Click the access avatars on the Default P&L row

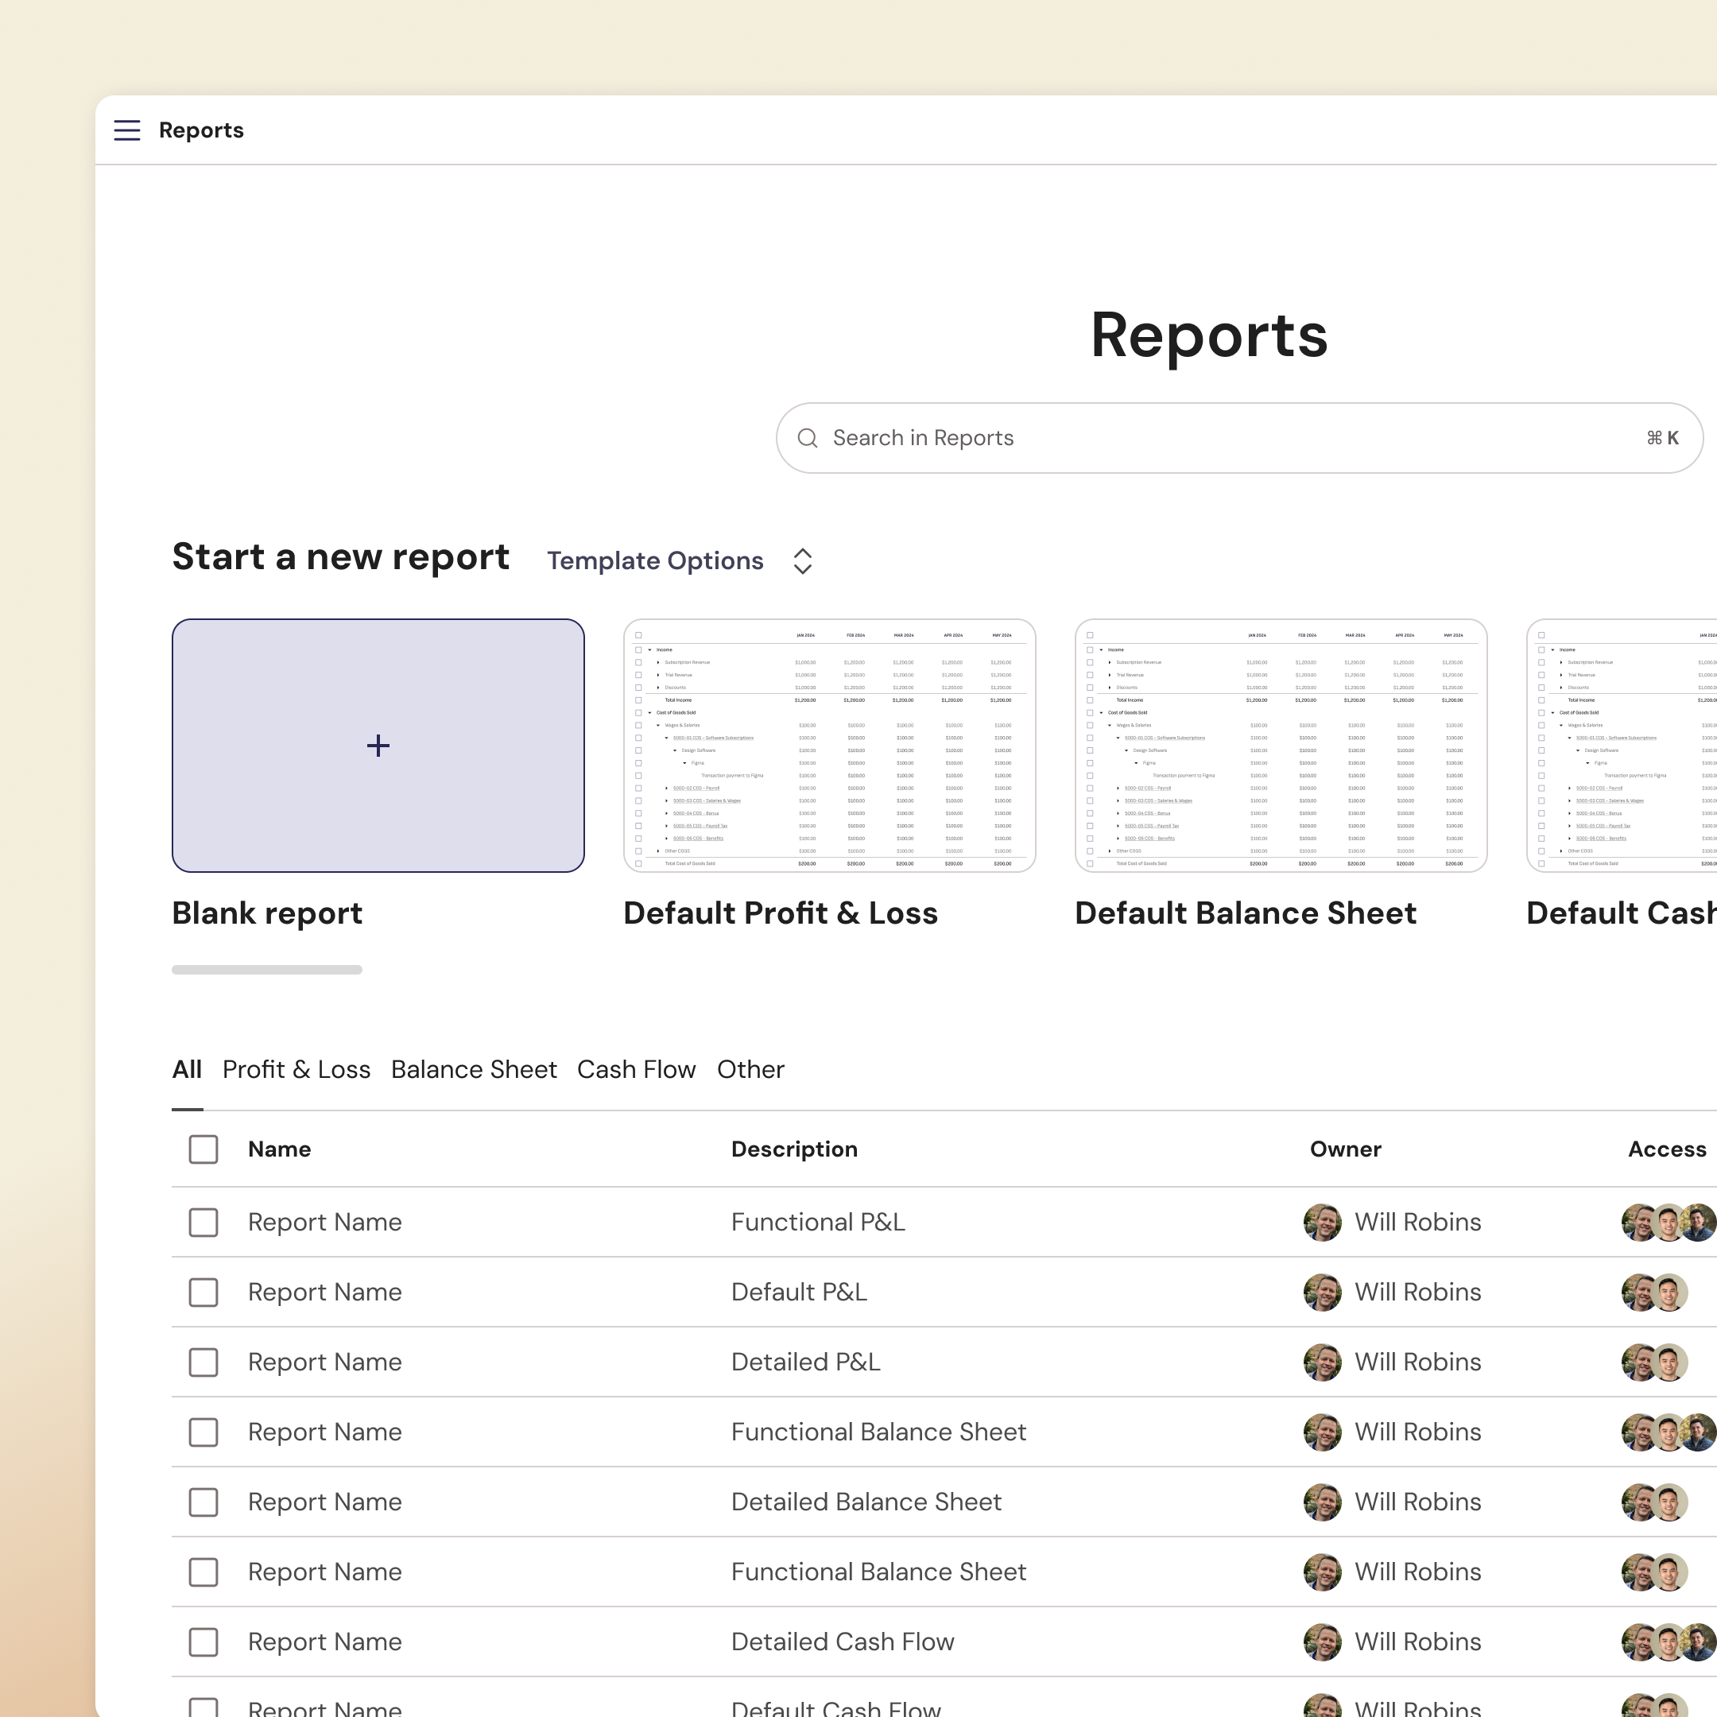click(x=1655, y=1293)
